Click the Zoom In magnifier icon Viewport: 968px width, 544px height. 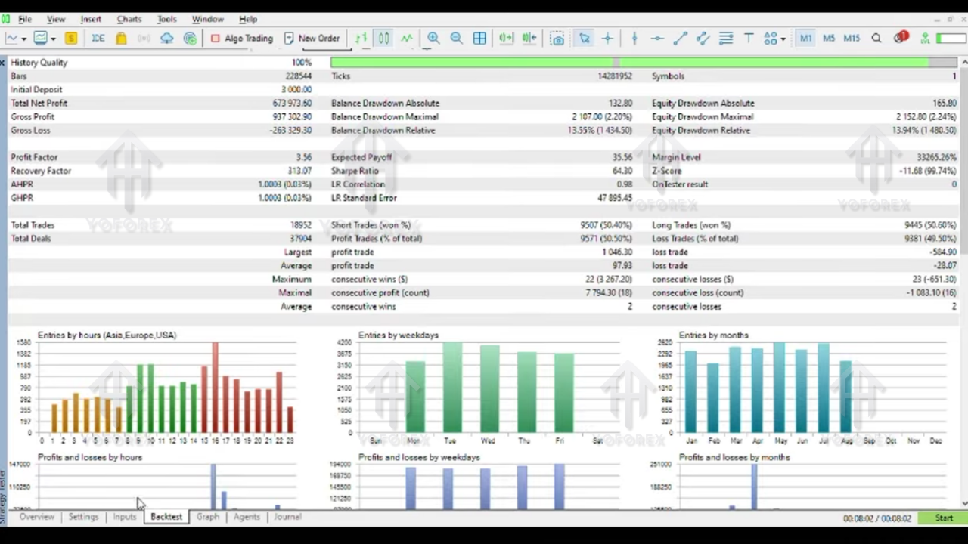(433, 39)
